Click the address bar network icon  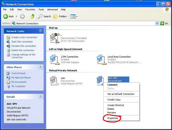pos(14,23)
